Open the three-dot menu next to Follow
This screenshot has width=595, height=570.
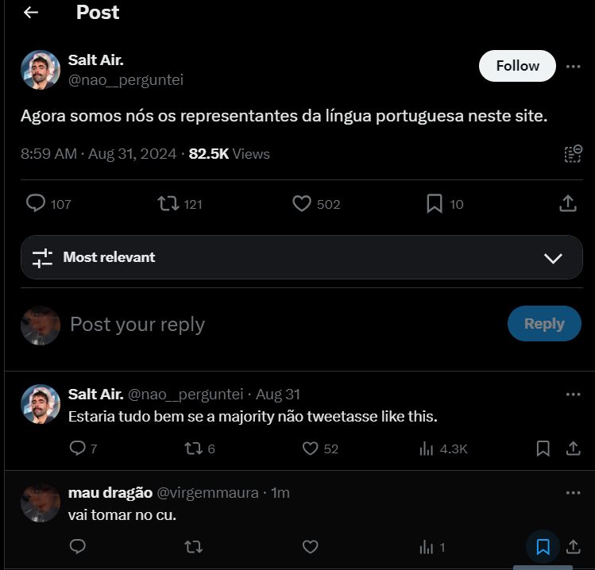pyautogui.click(x=573, y=67)
